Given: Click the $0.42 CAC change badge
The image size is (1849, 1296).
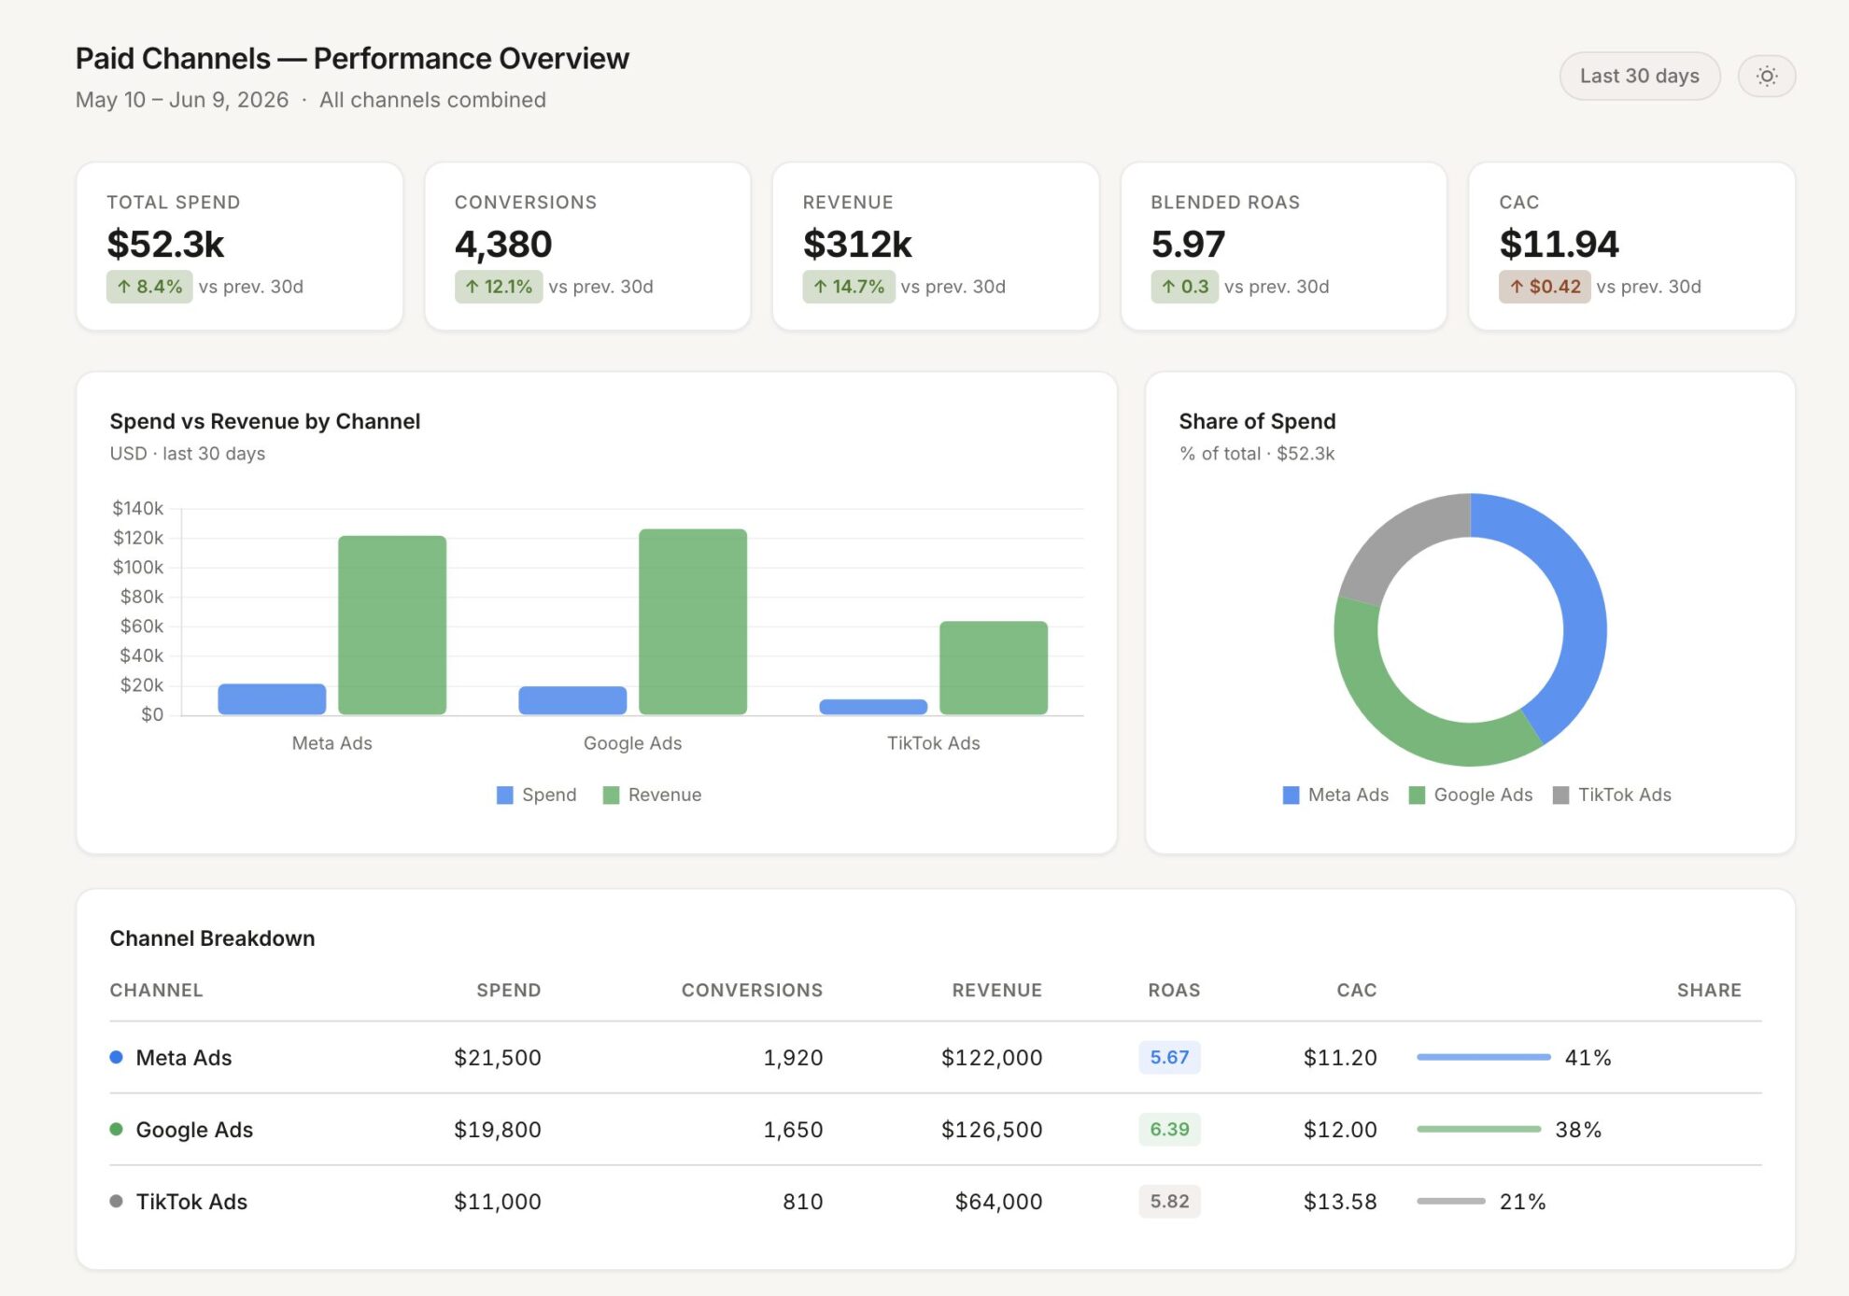Looking at the screenshot, I should (1545, 287).
